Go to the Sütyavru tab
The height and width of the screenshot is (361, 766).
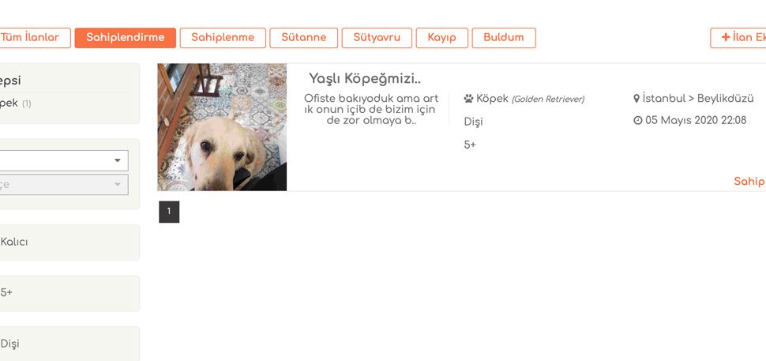pos(377,38)
